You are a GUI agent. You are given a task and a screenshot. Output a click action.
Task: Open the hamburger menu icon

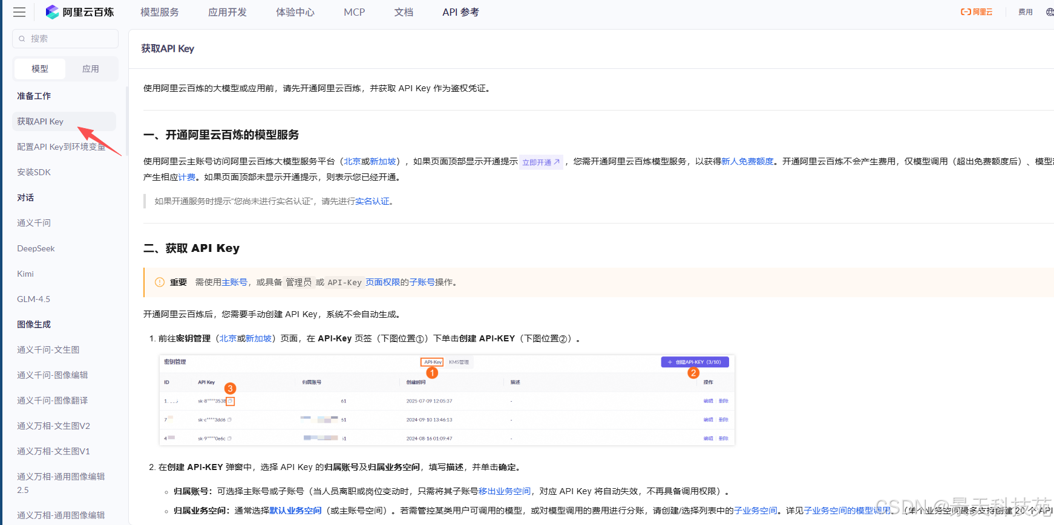click(x=19, y=12)
